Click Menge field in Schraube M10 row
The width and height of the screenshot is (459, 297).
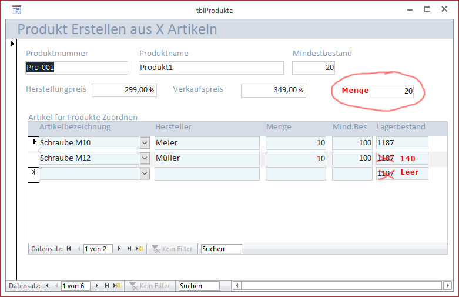click(x=296, y=143)
